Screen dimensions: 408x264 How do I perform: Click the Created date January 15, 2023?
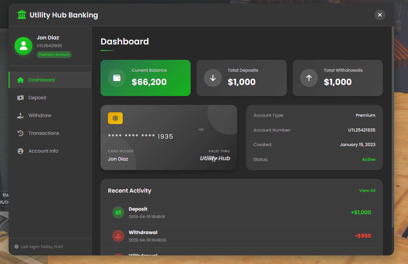coord(358,145)
